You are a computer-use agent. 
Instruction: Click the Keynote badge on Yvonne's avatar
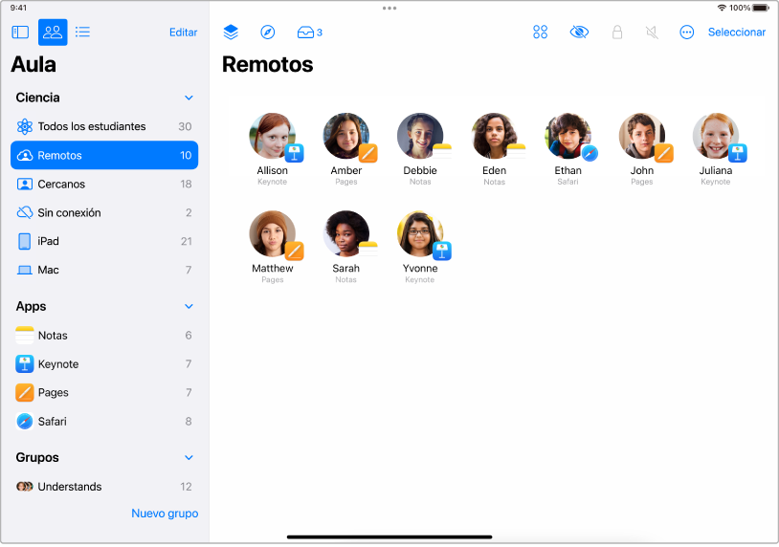point(442,252)
